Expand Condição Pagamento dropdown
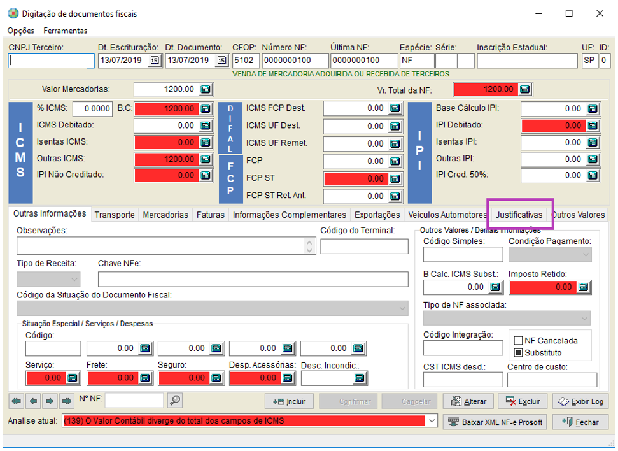618x451 pixels. tap(586, 255)
